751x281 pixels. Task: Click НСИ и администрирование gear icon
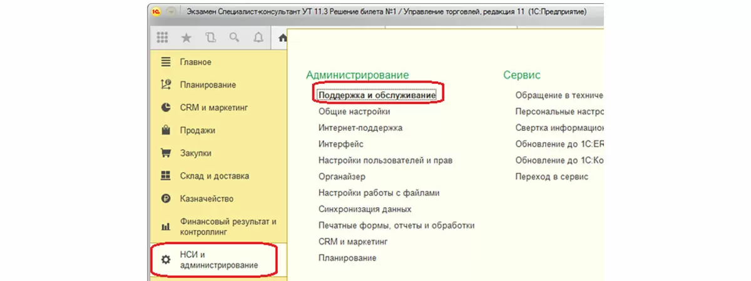tap(166, 260)
